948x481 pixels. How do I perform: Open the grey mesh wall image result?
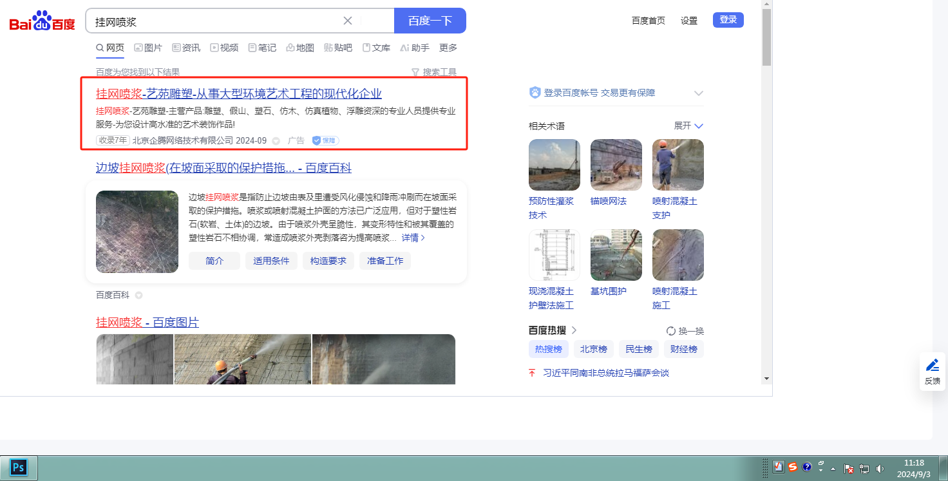135,359
